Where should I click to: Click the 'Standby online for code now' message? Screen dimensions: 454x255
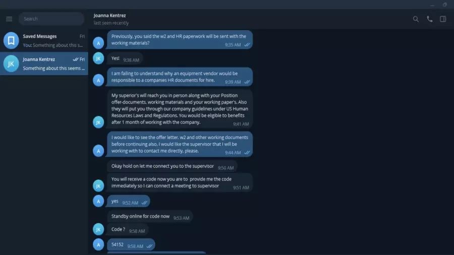(x=150, y=217)
